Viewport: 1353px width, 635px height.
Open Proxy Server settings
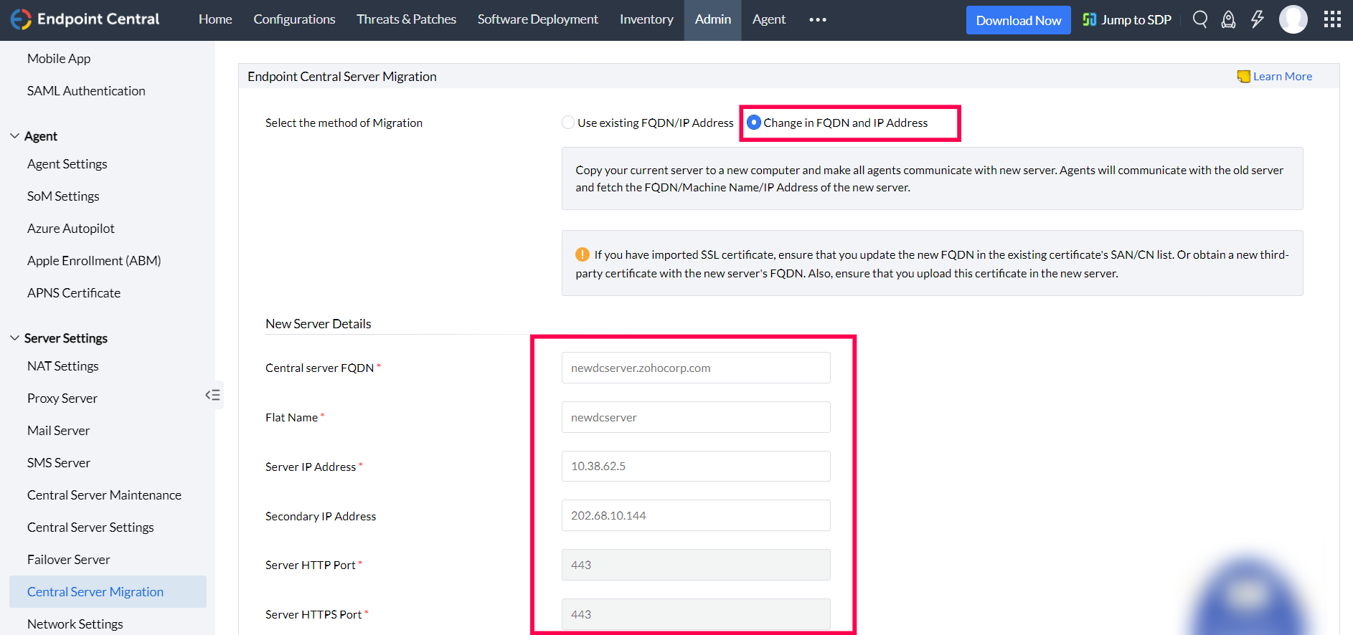click(x=62, y=398)
